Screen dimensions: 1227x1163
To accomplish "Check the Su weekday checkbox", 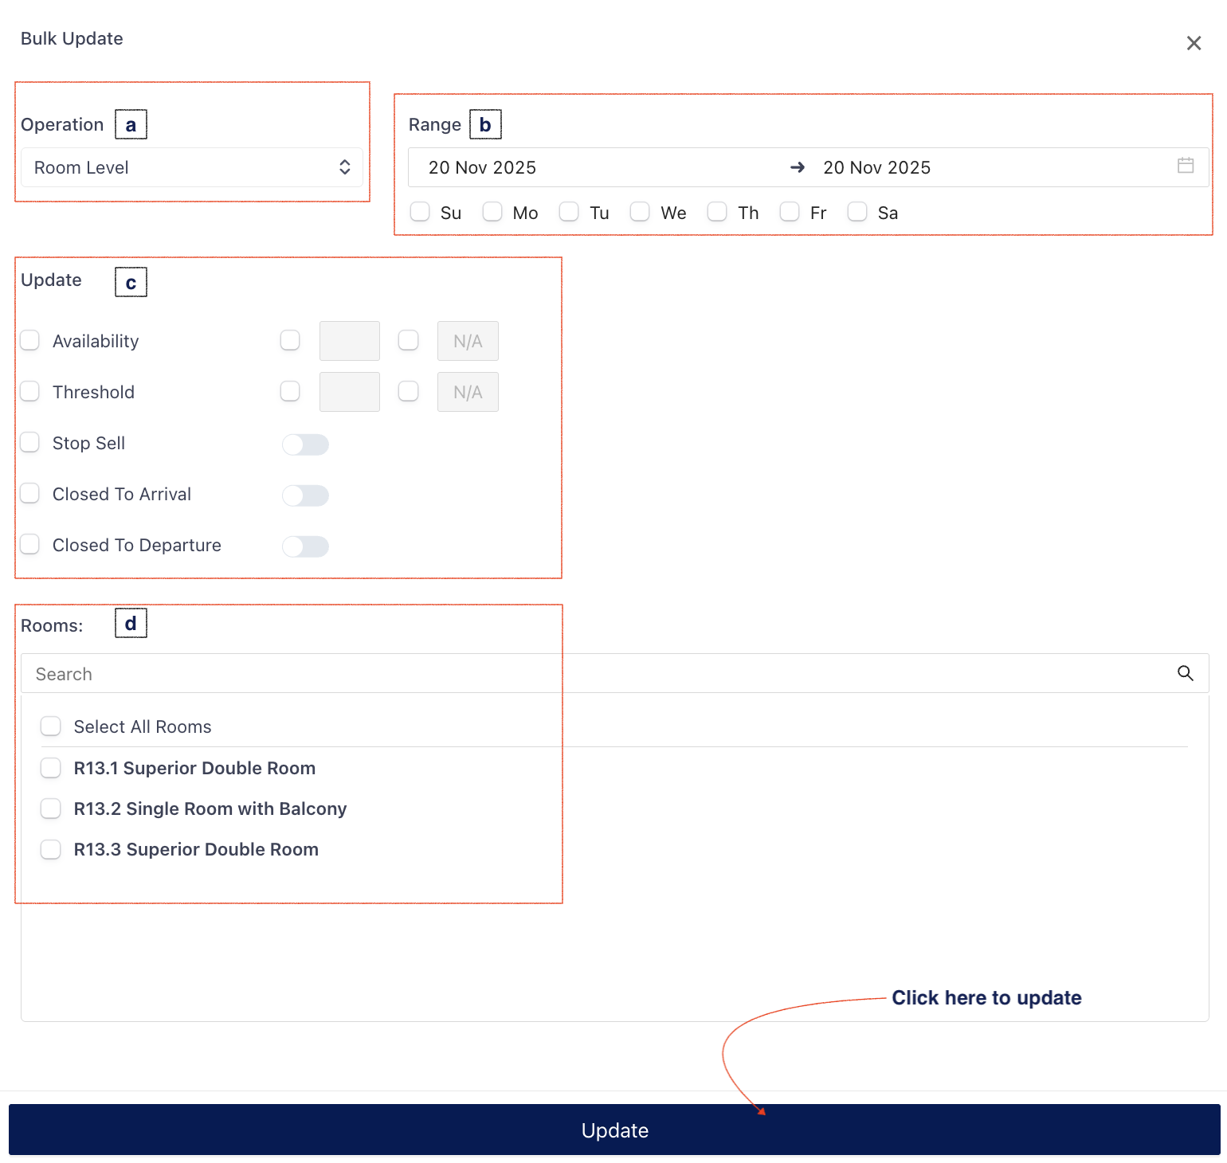I will 420,212.
